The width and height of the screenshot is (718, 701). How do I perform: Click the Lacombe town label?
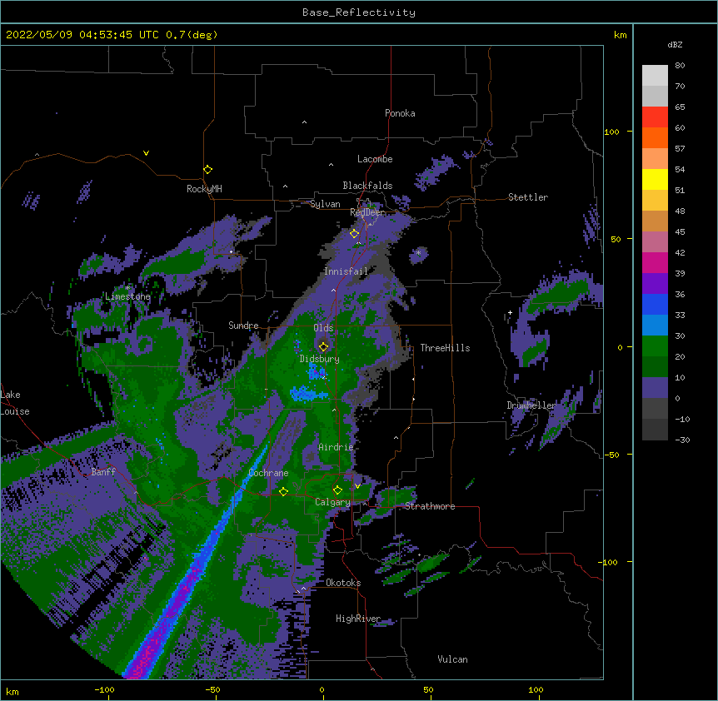375,159
